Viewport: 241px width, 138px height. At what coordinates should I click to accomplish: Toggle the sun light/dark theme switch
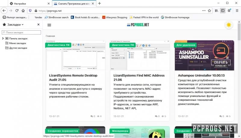coord(229,25)
